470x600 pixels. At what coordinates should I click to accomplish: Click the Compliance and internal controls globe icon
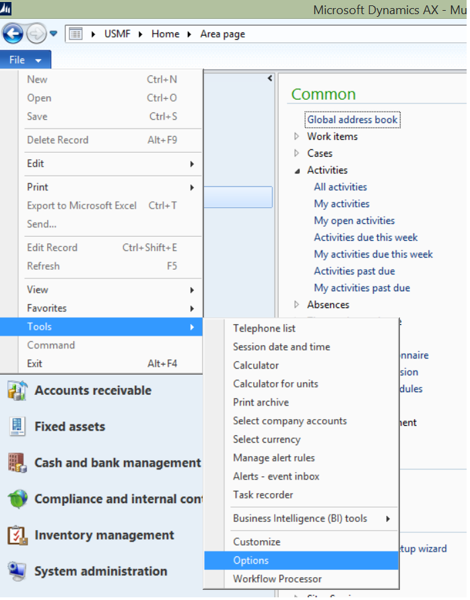pos(17,499)
